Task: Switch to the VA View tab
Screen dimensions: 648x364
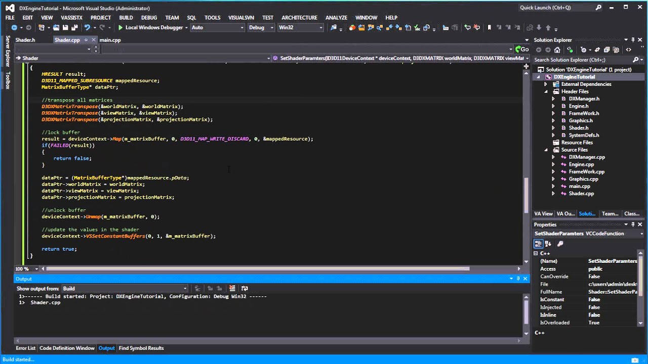Action: [543, 214]
